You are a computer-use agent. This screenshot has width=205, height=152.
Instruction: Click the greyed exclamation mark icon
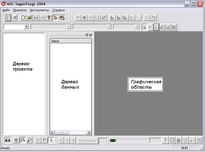click(x=165, y=140)
